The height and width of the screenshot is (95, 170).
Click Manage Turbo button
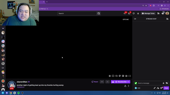(x=148, y=13)
